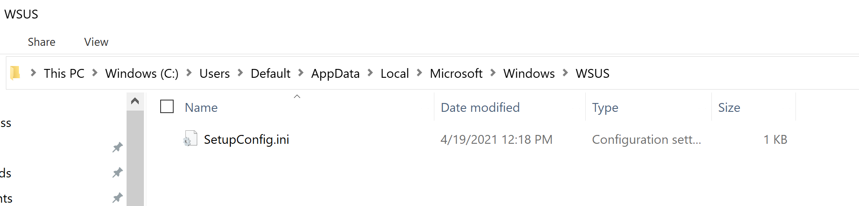This screenshot has height=206, width=859.
Task: Go to the Microsoft breadcrumb folder
Action: (456, 73)
